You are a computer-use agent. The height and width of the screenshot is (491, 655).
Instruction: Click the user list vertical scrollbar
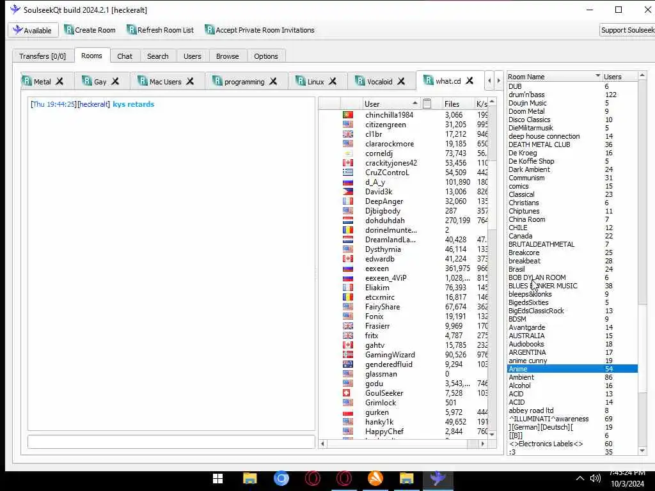coord(492,267)
